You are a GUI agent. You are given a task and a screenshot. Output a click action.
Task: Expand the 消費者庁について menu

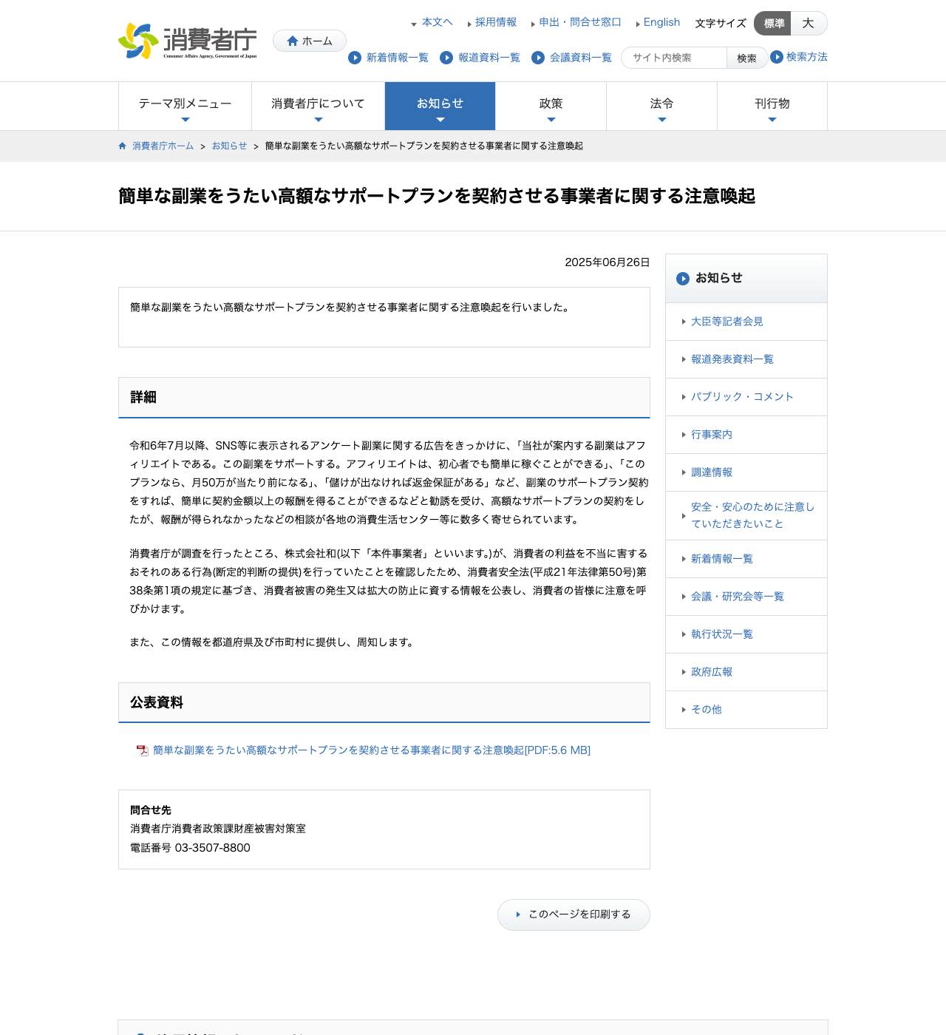click(x=318, y=106)
